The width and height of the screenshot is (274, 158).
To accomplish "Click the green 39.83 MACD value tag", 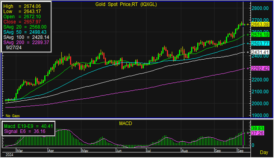I will coord(258,129).
